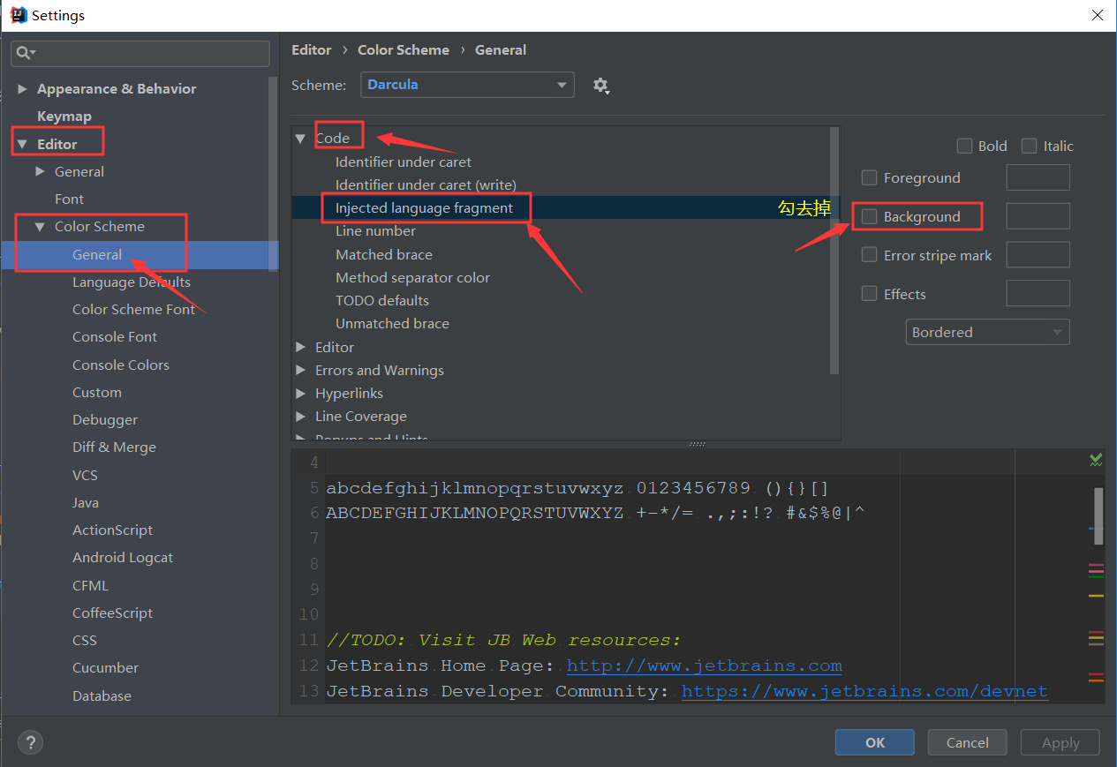This screenshot has height=767, width=1117.
Task: Open the Scheme dropdown showing Darcula
Action: (x=467, y=85)
